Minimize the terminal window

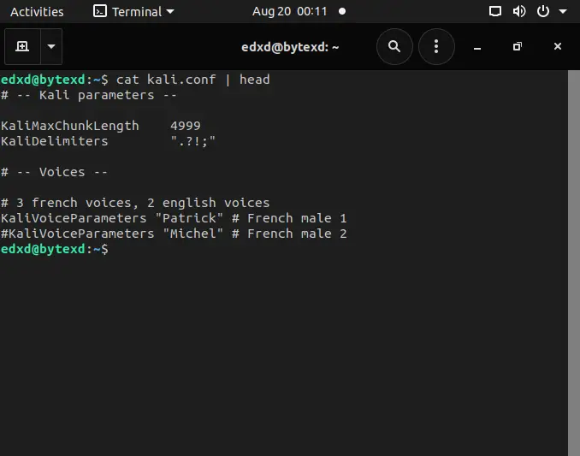[x=477, y=47]
